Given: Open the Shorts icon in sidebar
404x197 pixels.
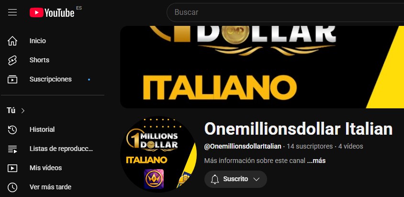Looking at the screenshot, I should click(12, 60).
